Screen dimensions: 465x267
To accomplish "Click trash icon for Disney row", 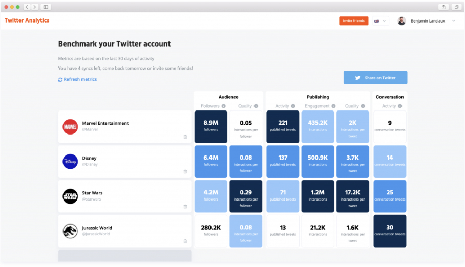I will pos(185,171).
